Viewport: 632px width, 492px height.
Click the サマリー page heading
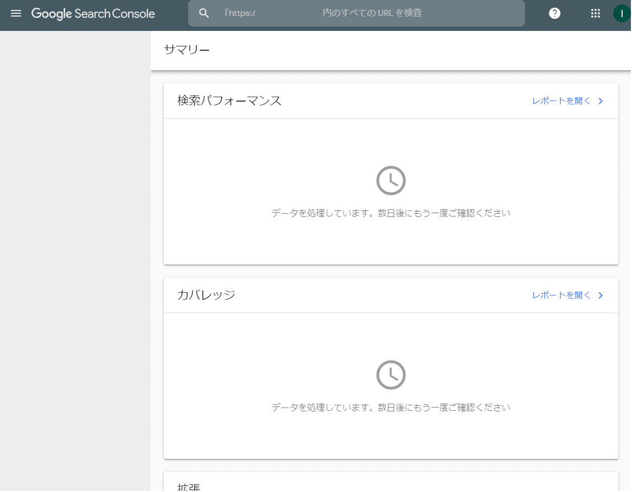(x=187, y=50)
